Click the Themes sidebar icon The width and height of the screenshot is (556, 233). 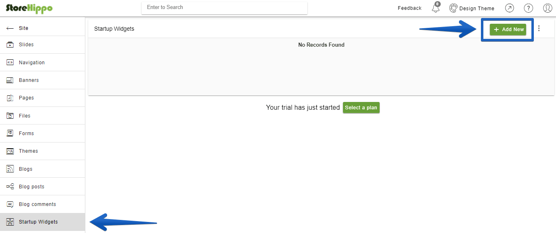(x=10, y=151)
